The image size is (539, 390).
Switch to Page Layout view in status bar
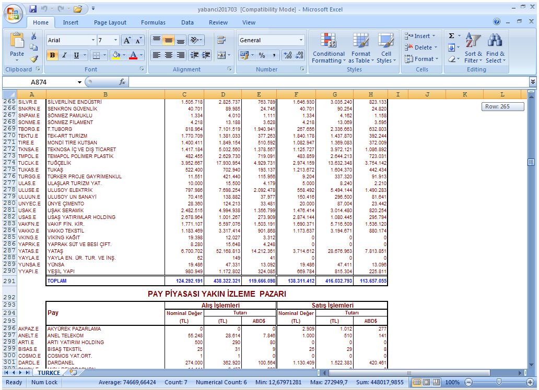pos(426,382)
